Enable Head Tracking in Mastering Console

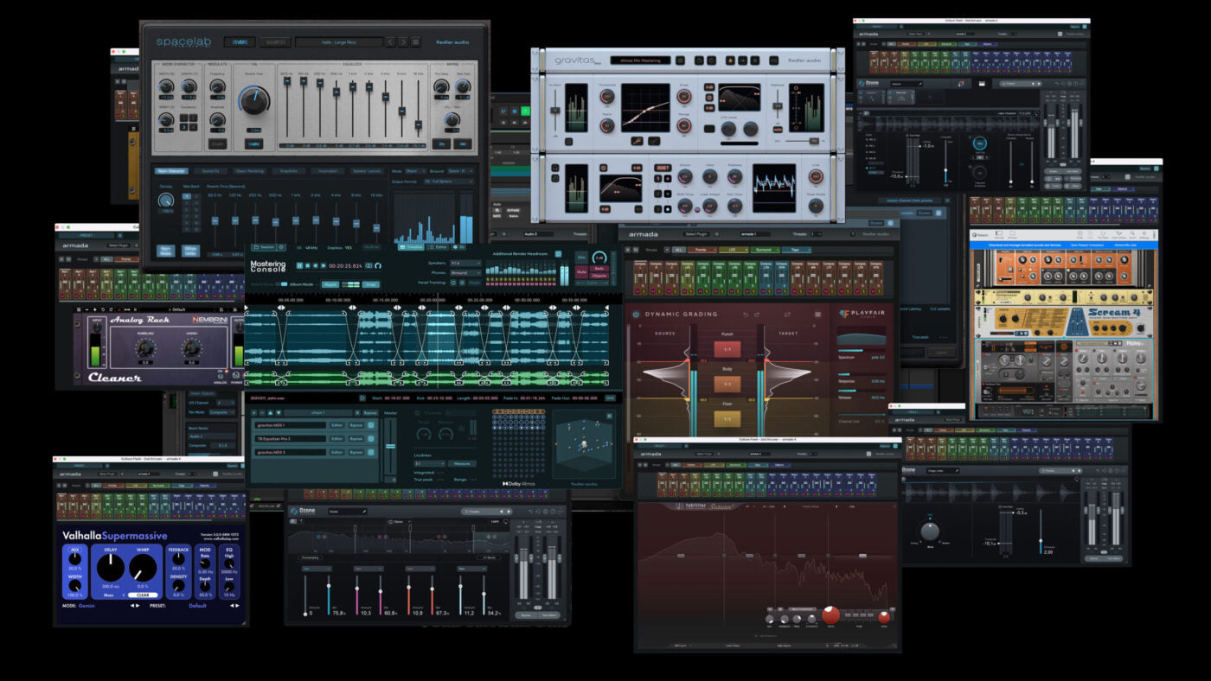[453, 283]
